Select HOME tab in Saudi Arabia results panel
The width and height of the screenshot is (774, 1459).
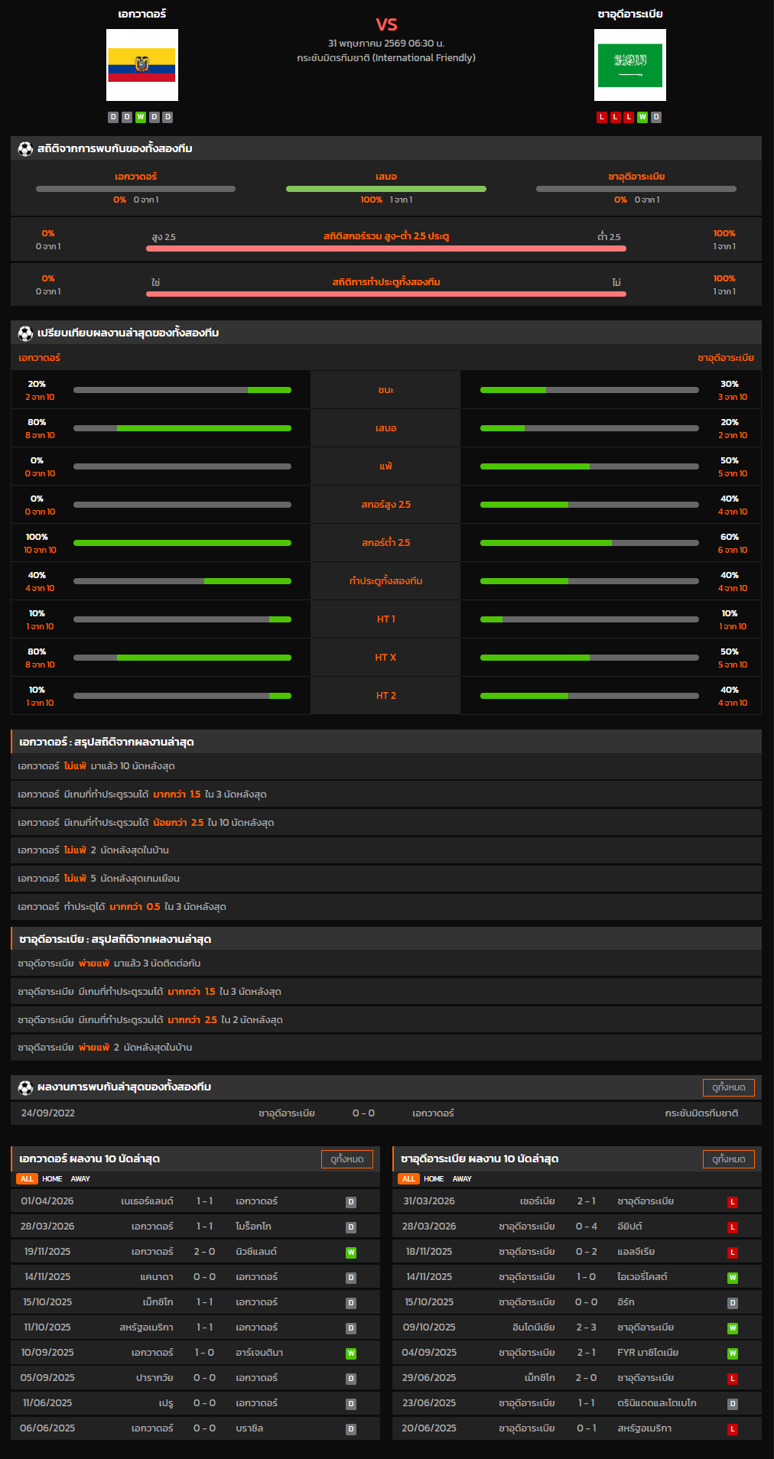[434, 1179]
